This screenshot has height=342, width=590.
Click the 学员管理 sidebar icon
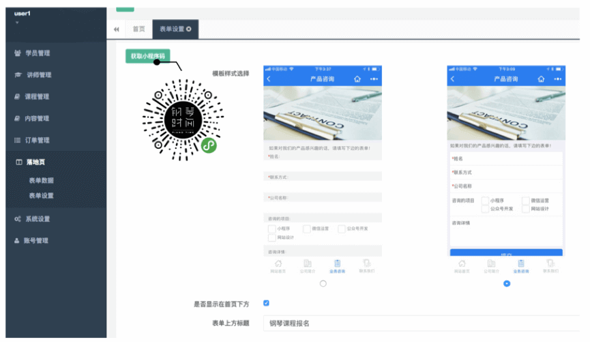pos(17,53)
